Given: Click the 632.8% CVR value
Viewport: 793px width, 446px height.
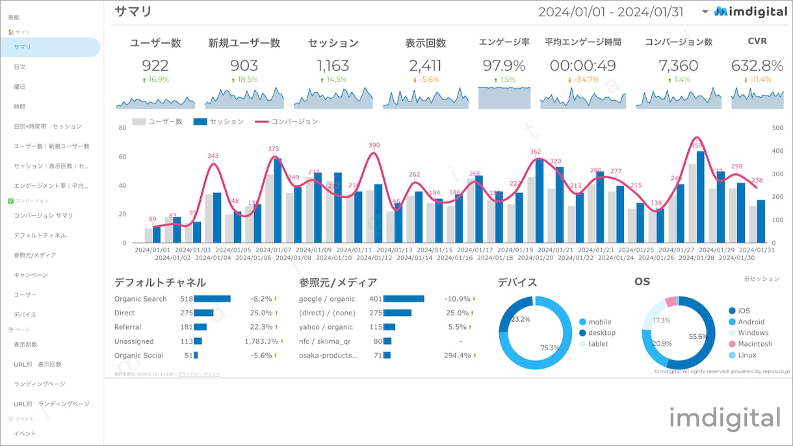Looking at the screenshot, I should (757, 65).
